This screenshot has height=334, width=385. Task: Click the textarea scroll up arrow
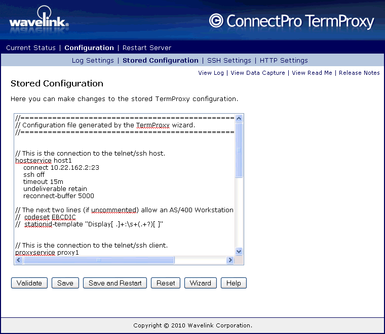tap(239, 119)
